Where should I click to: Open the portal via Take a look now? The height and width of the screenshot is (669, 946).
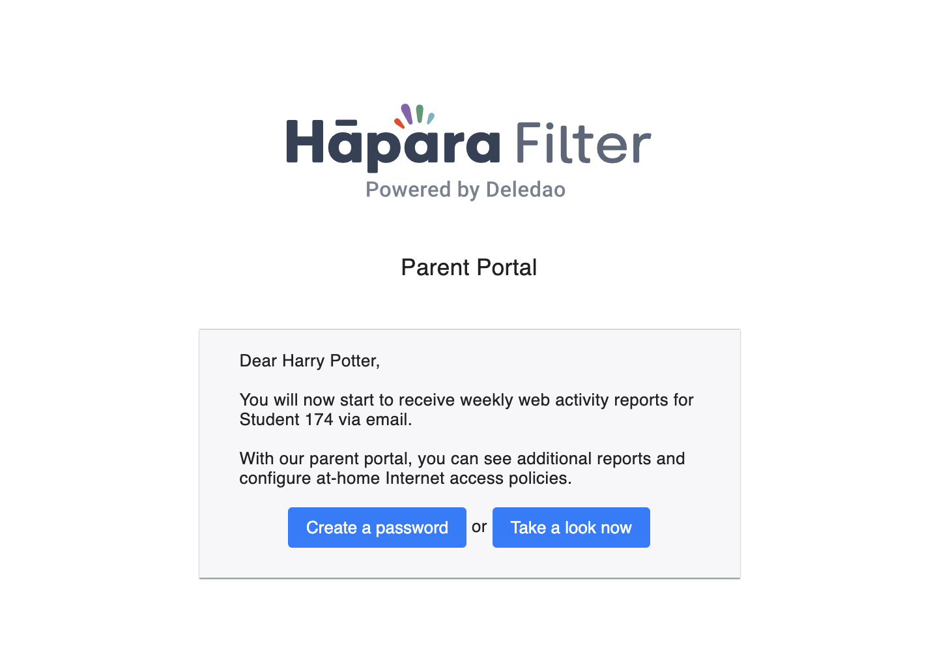pos(571,528)
